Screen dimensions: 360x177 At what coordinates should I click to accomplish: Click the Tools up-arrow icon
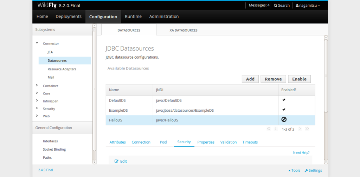tap(290, 171)
